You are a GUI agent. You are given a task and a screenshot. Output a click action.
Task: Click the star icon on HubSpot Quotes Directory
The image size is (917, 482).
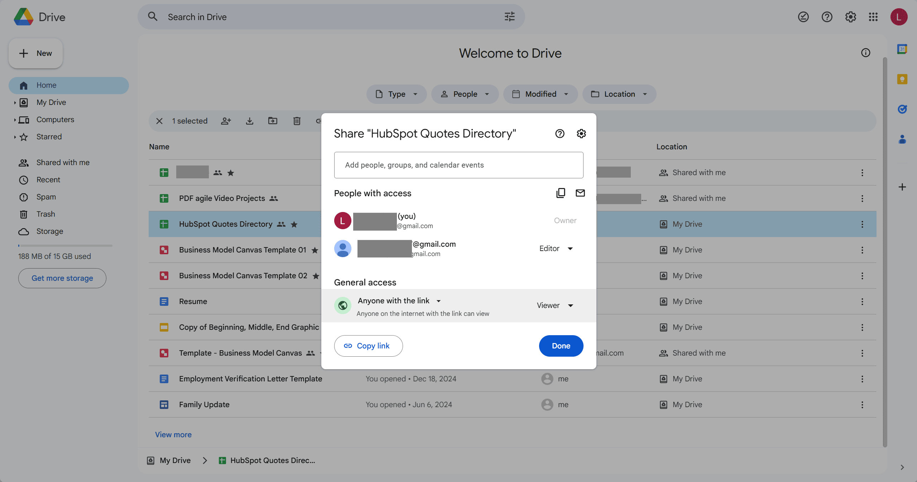(x=294, y=224)
